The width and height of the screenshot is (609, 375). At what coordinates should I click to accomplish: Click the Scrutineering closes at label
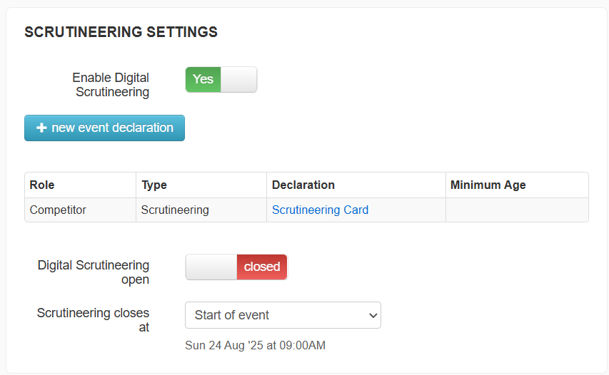click(x=94, y=320)
